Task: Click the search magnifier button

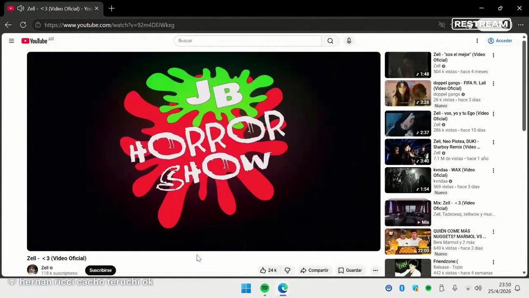Action: point(330,41)
